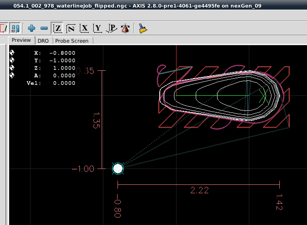Open the Probe Screen tab
The width and height of the screenshot is (307, 225).
(72, 41)
